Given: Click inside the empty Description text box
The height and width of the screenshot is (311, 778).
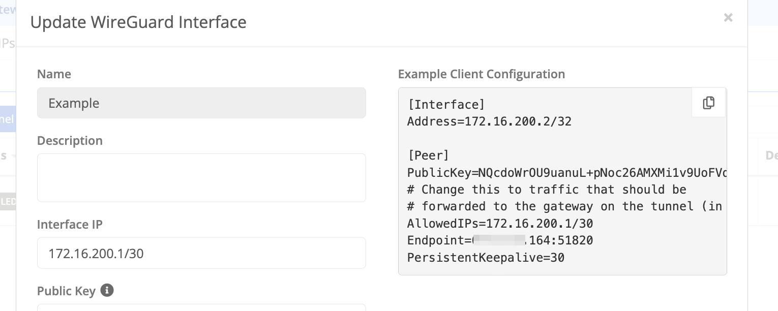Looking at the screenshot, I should [x=201, y=177].
